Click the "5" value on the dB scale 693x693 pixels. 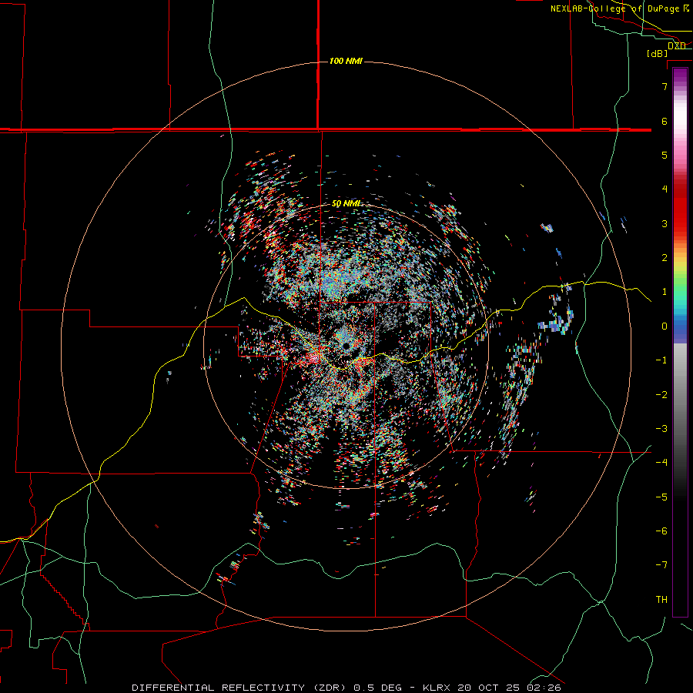[665, 155]
